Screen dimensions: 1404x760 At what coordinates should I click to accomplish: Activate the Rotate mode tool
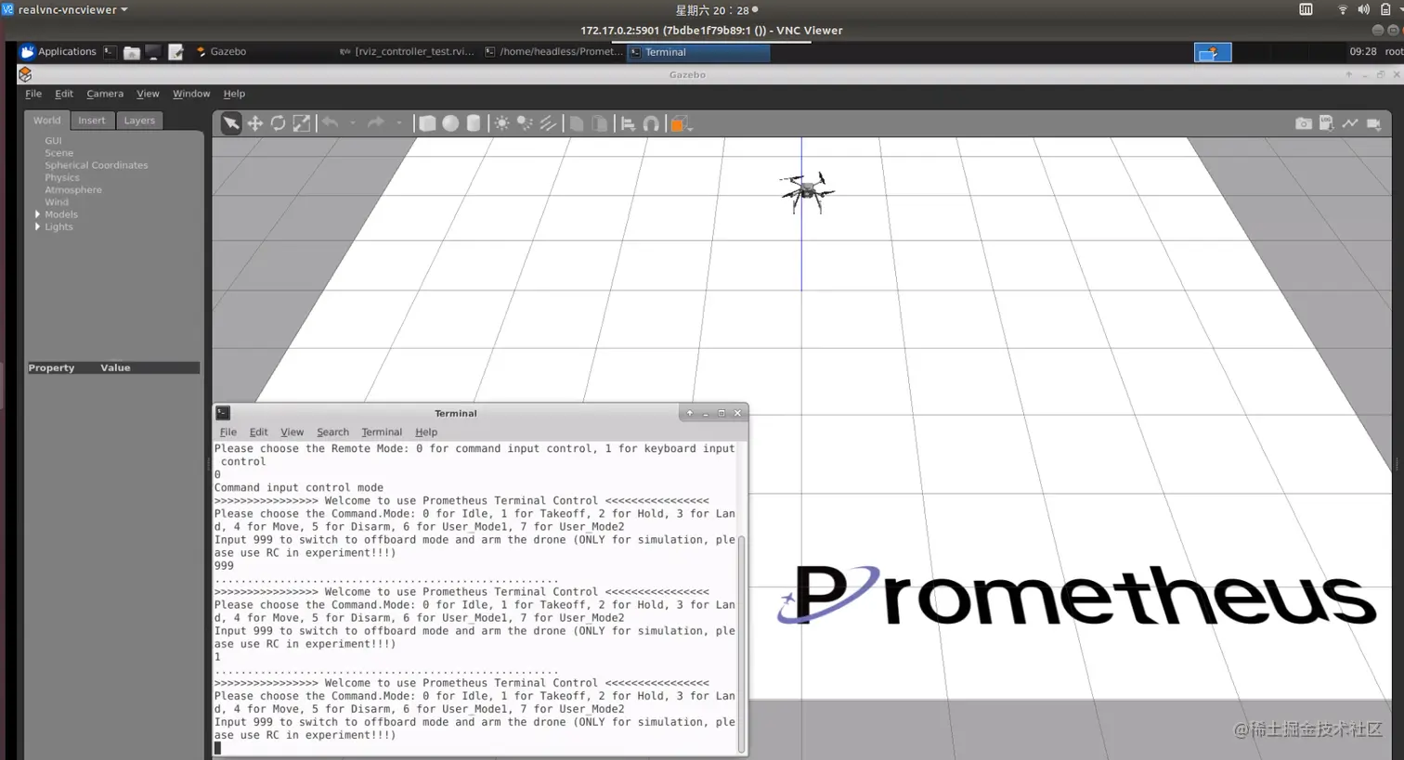[278, 123]
